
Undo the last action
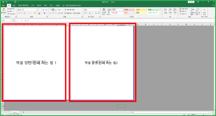[6, 2]
